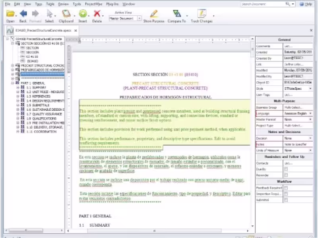
Task: Open the Window menu
Action: point(128,4)
